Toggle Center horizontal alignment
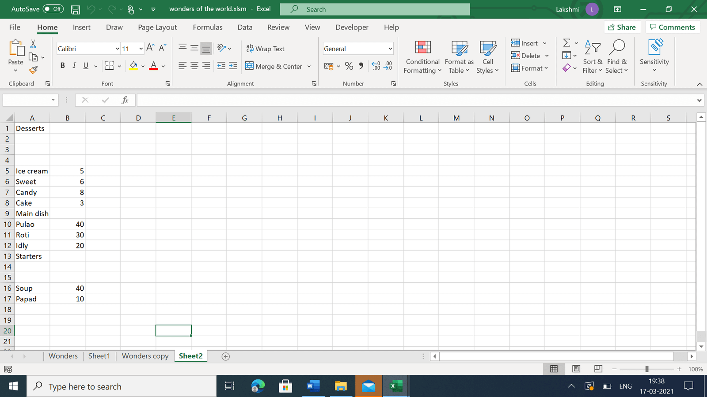707x397 pixels. (194, 66)
